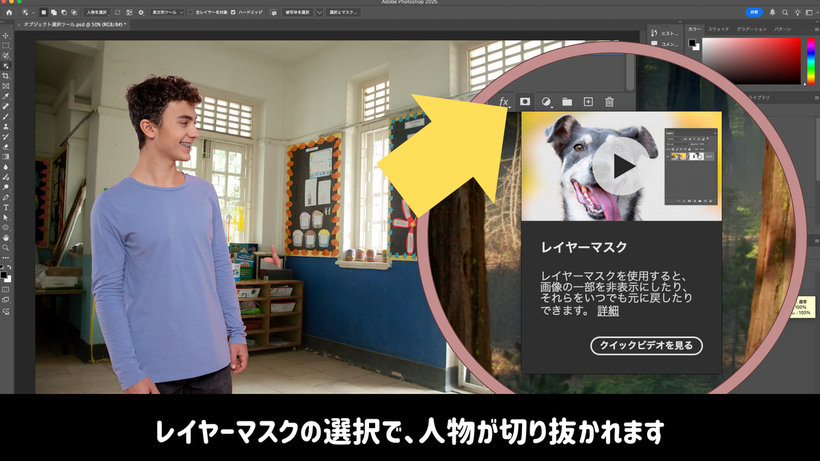Screen dimensions: 820x461
Task: Choose New Selection mode square
Action: (44, 12)
